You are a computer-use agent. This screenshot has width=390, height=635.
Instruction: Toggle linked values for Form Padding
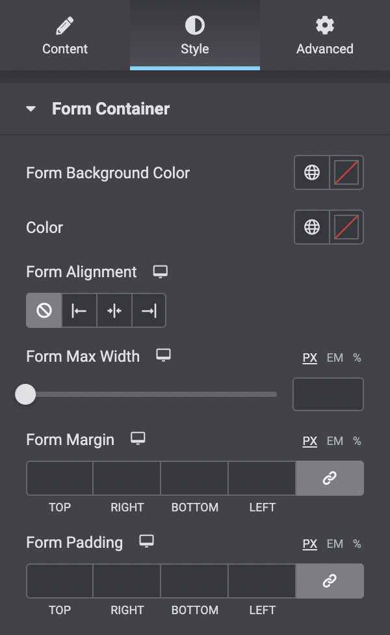pos(330,581)
